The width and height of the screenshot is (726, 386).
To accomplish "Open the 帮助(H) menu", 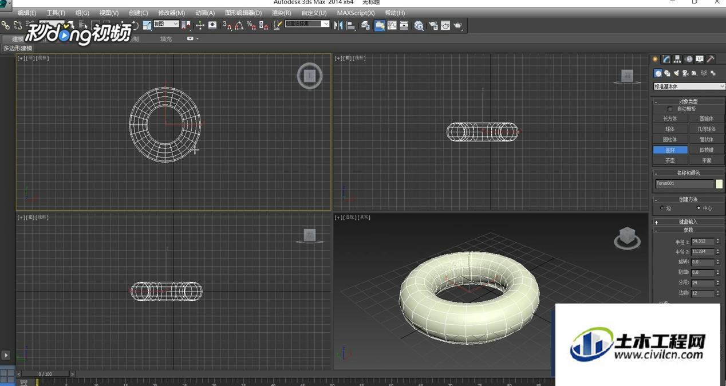I will click(x=394, y=13).
